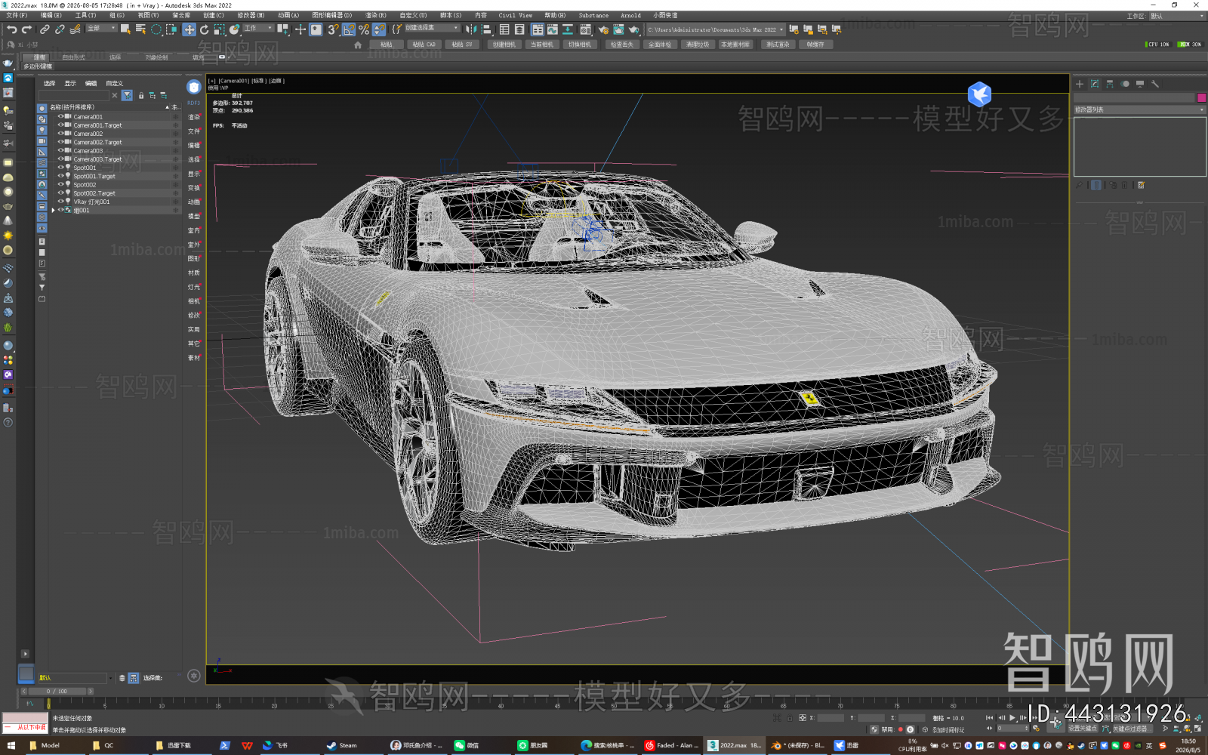
Task: Click the Undo arrow in the main toolbar
Action: click(11, 29)
